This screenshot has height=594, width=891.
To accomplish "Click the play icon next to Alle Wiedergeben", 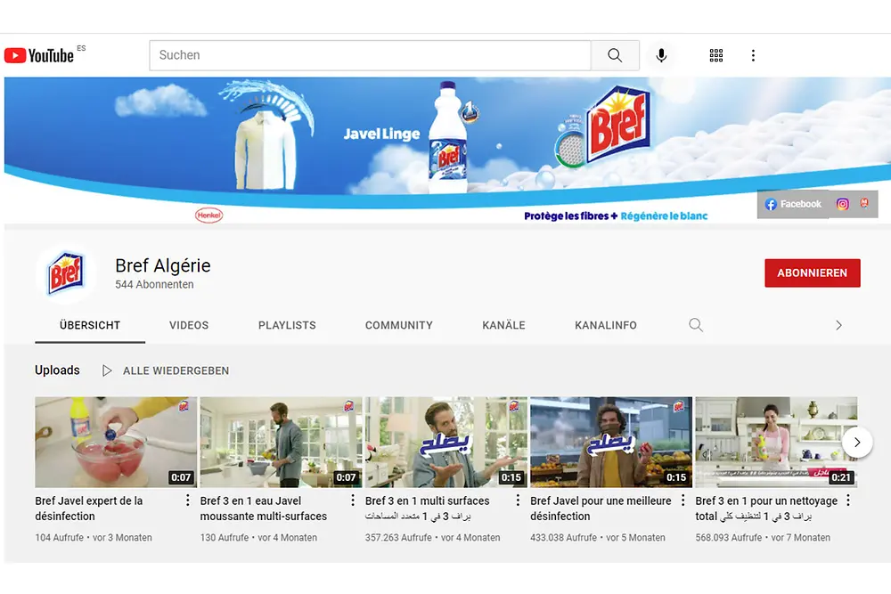I will point(106,370).
